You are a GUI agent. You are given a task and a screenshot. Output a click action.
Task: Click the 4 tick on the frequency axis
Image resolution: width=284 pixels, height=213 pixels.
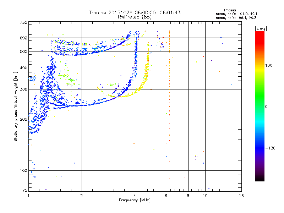click(x=135, y=196)
